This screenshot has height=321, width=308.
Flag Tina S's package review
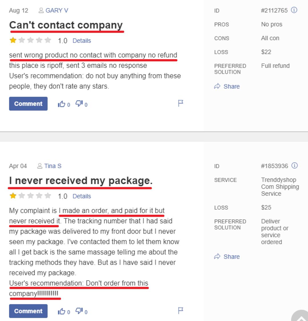(x=181, y=310)
